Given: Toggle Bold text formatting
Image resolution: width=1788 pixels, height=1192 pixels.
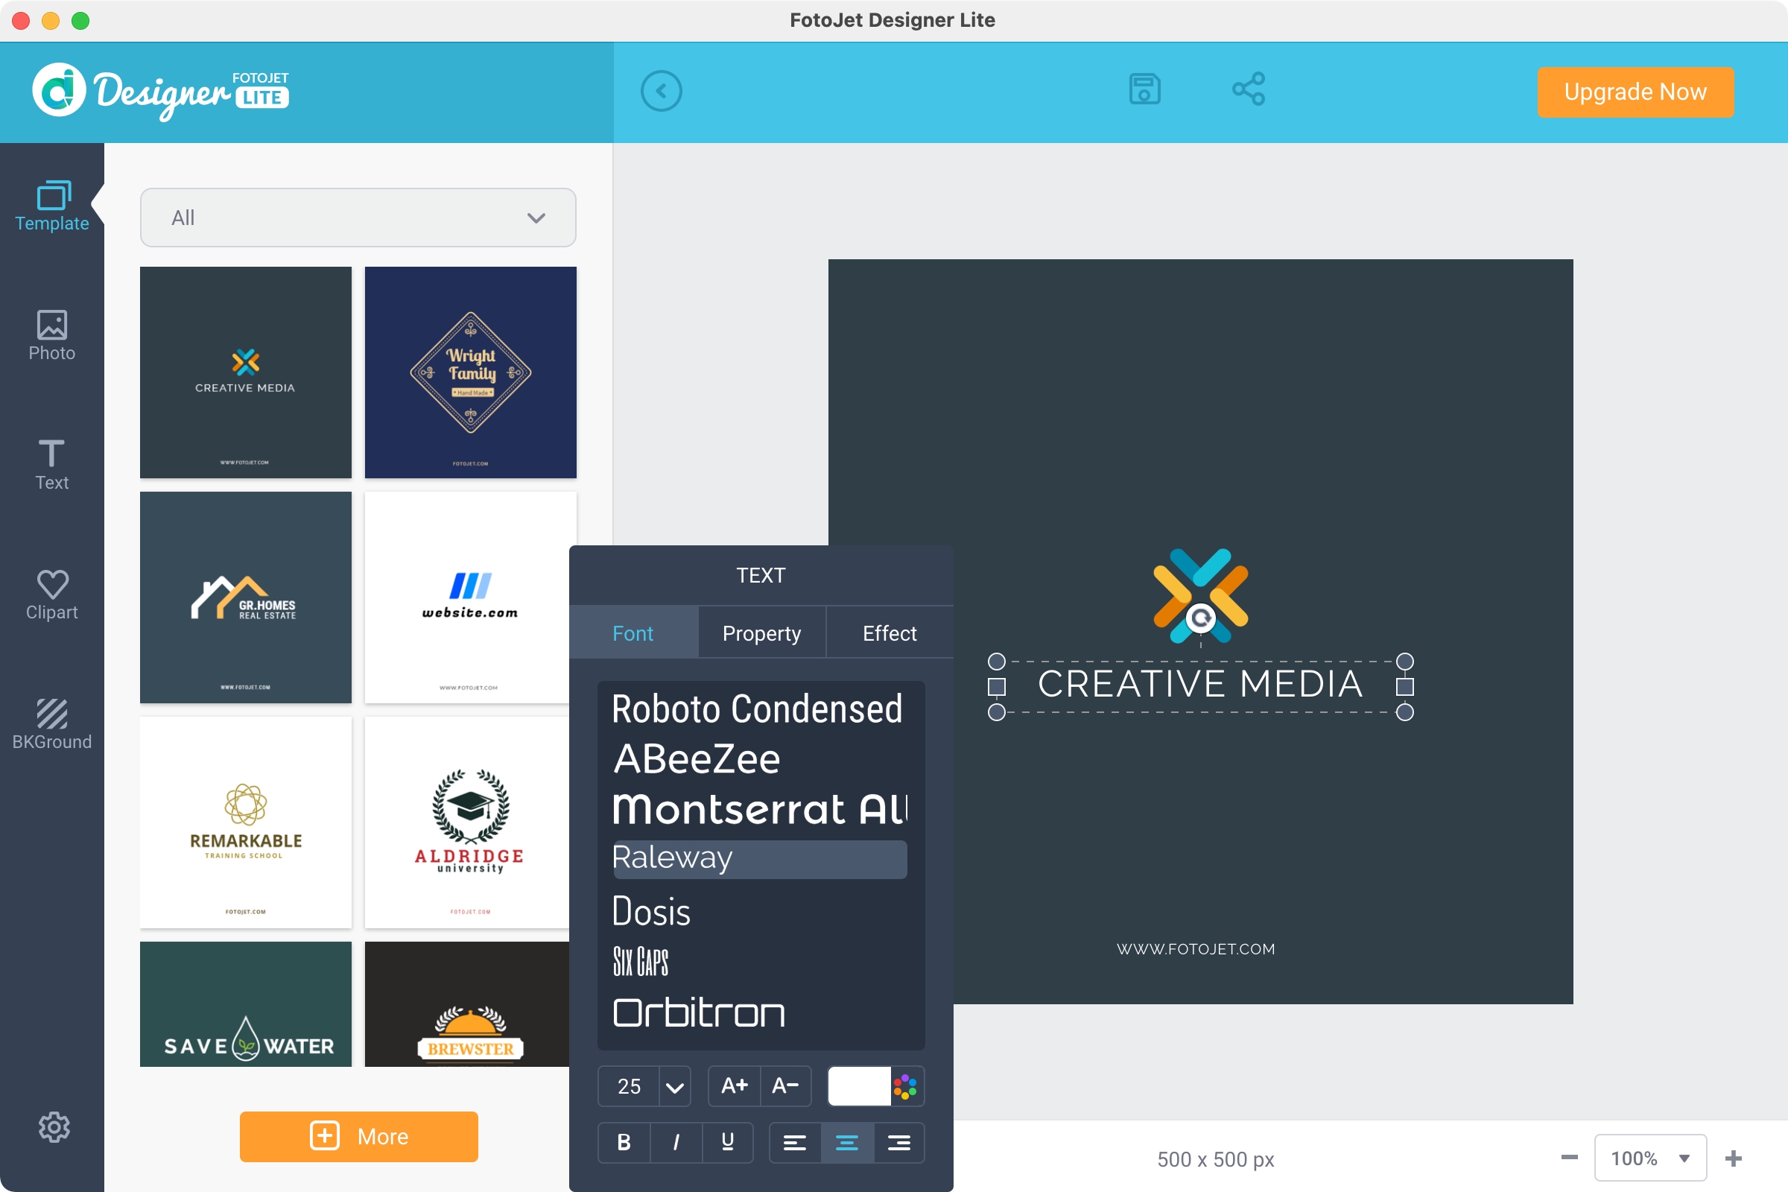Looking at the screenshot, I should 623,1141.
